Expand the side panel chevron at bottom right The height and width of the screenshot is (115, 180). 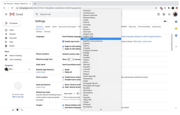tap(176, 108)
